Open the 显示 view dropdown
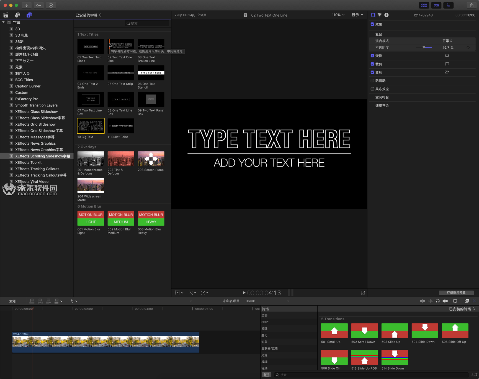Image resolution: width=479 pixels, height=379 pixels. [x=357, y=15]
